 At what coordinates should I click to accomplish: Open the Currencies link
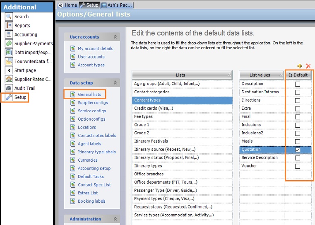pos(88,160)
